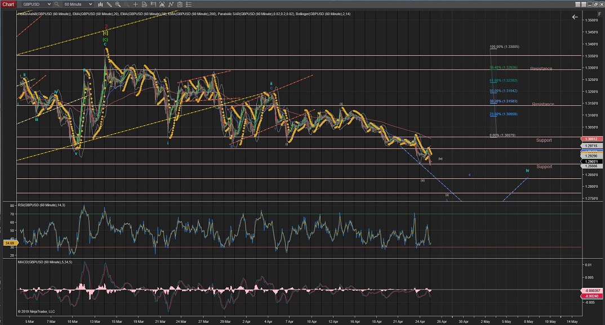The height and width of the screenshot is (325, 605).
Task: Select the 100.00% Fibonacci level label
Action: [504, 47]
